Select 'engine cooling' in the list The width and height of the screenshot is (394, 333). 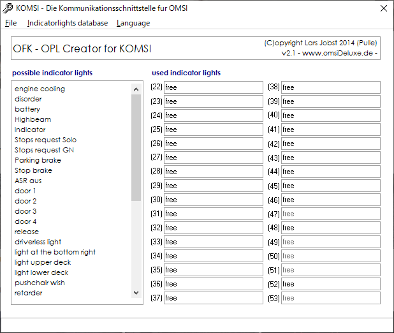pos(40,89)
